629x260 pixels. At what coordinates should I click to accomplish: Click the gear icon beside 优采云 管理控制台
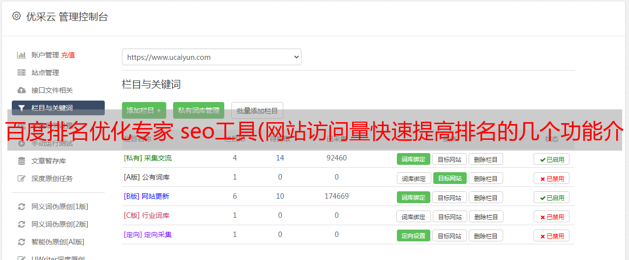tap(16, 16)
